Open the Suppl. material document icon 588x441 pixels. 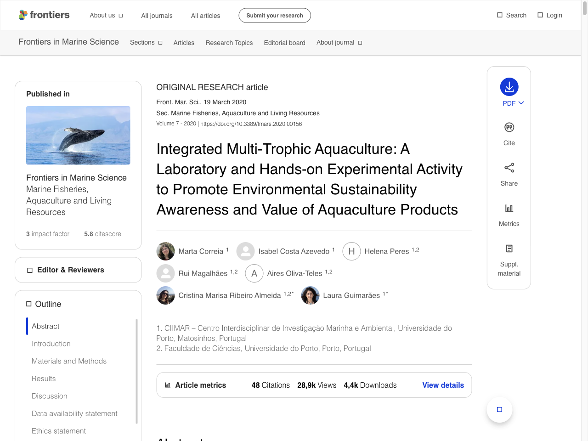tap(509, 249)
